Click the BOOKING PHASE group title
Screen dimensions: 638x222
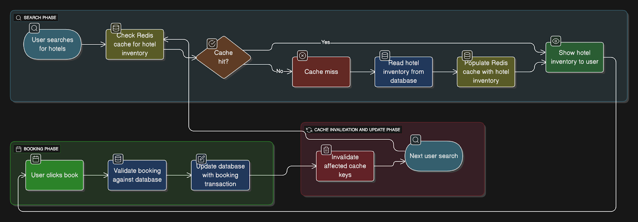click(x=41, y=149)
